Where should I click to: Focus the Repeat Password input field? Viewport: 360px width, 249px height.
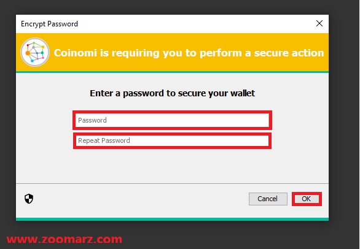(x=172, y=140)
